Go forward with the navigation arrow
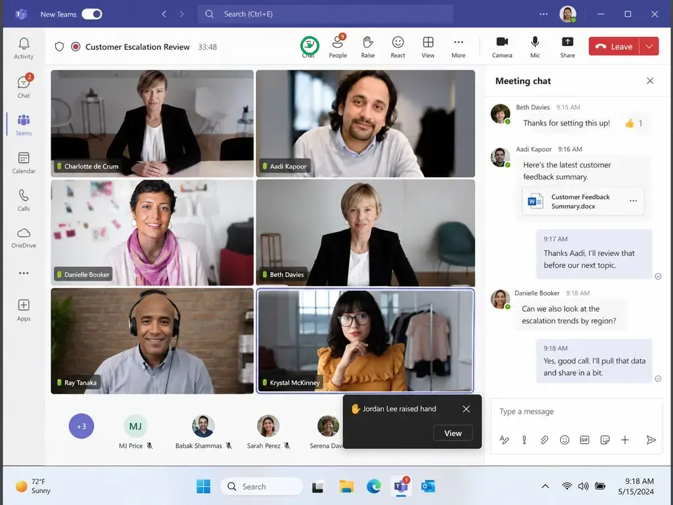Screen dimensions: 673x505 coord(181,14)
